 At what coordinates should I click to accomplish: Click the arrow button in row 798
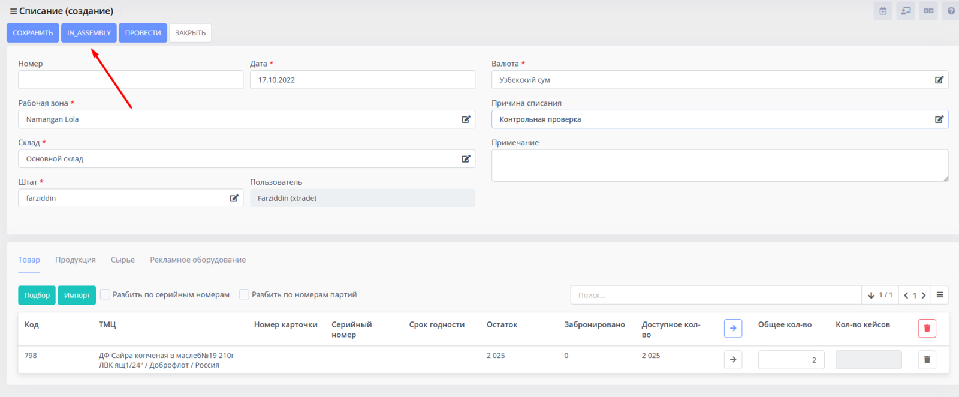pyautogui.click(x=733, y=359)
